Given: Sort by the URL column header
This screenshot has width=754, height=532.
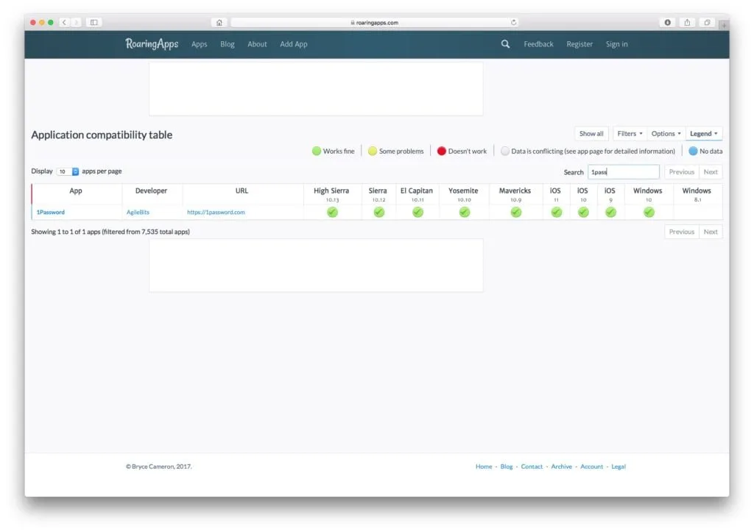Looking at the screenshot, I should (242, 194).
